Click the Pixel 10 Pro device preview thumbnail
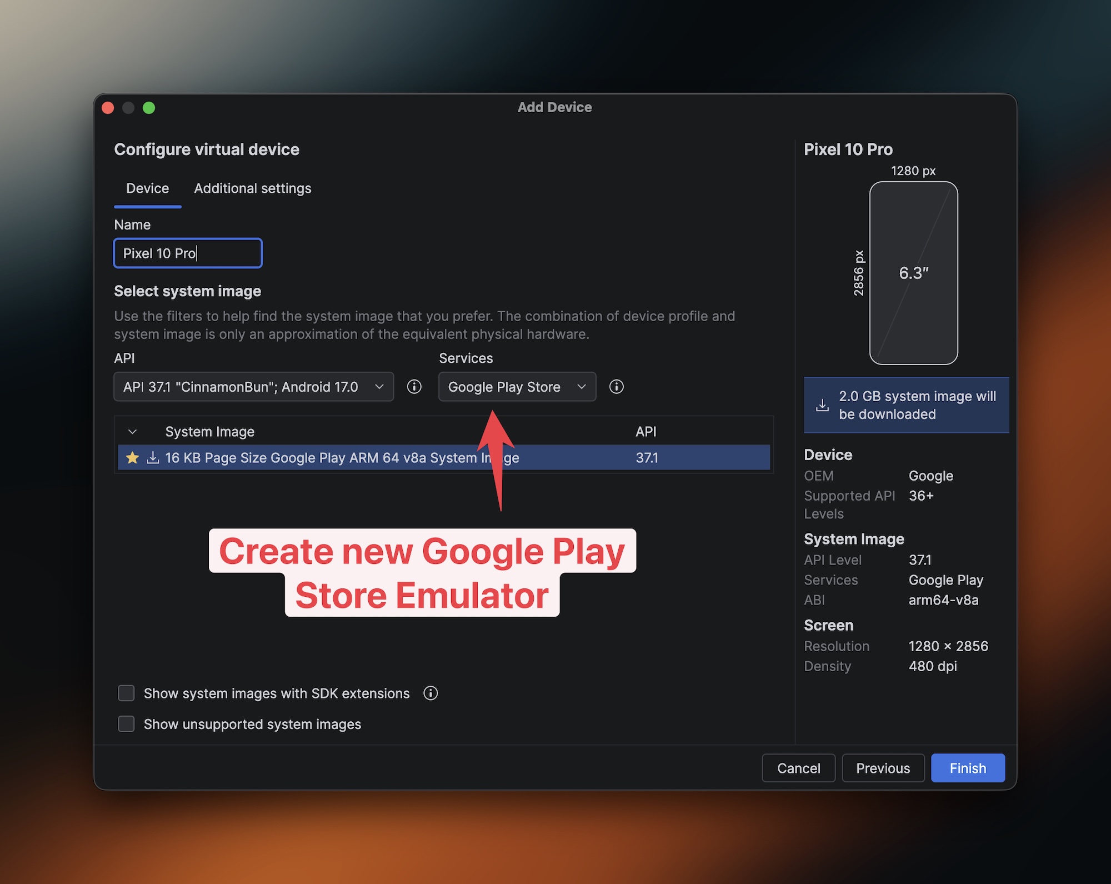 tap(914, 273)
